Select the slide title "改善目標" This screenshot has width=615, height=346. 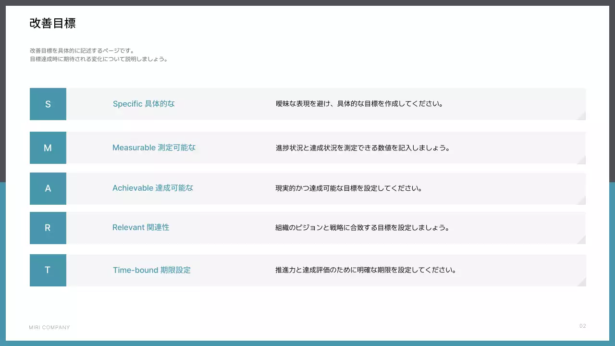52,23
